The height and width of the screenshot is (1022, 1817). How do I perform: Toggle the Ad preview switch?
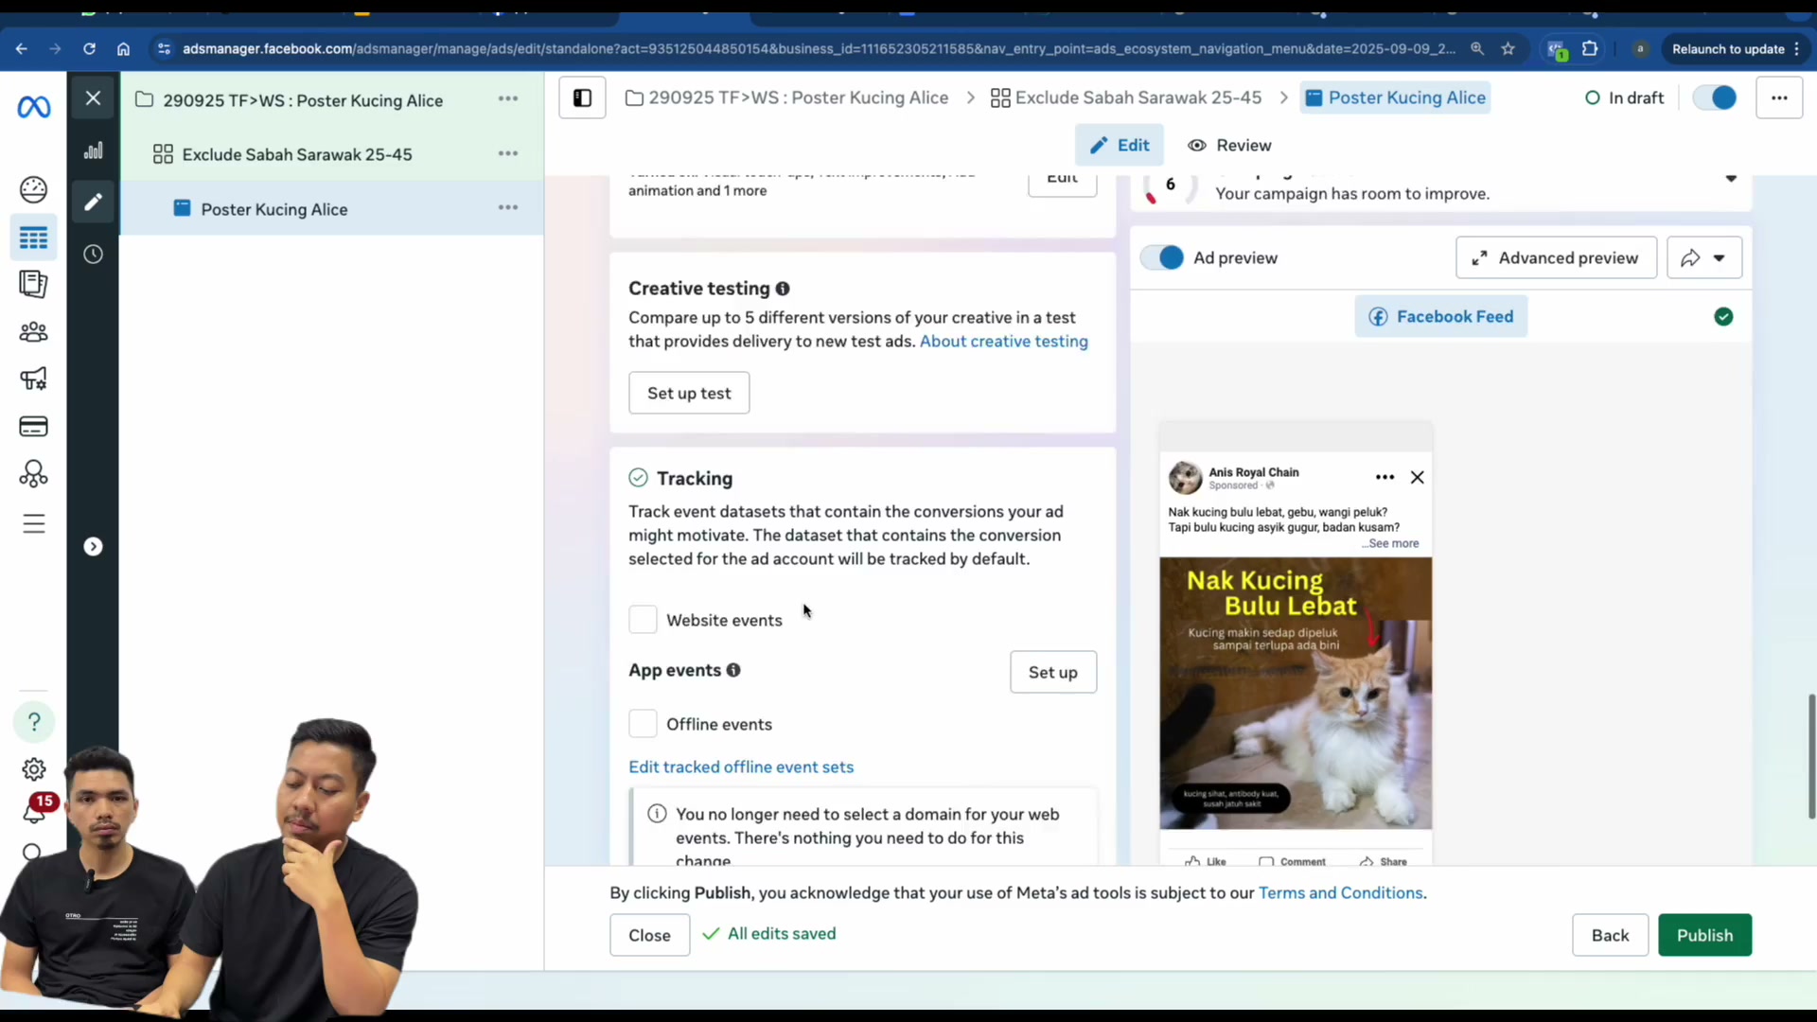1162,257
